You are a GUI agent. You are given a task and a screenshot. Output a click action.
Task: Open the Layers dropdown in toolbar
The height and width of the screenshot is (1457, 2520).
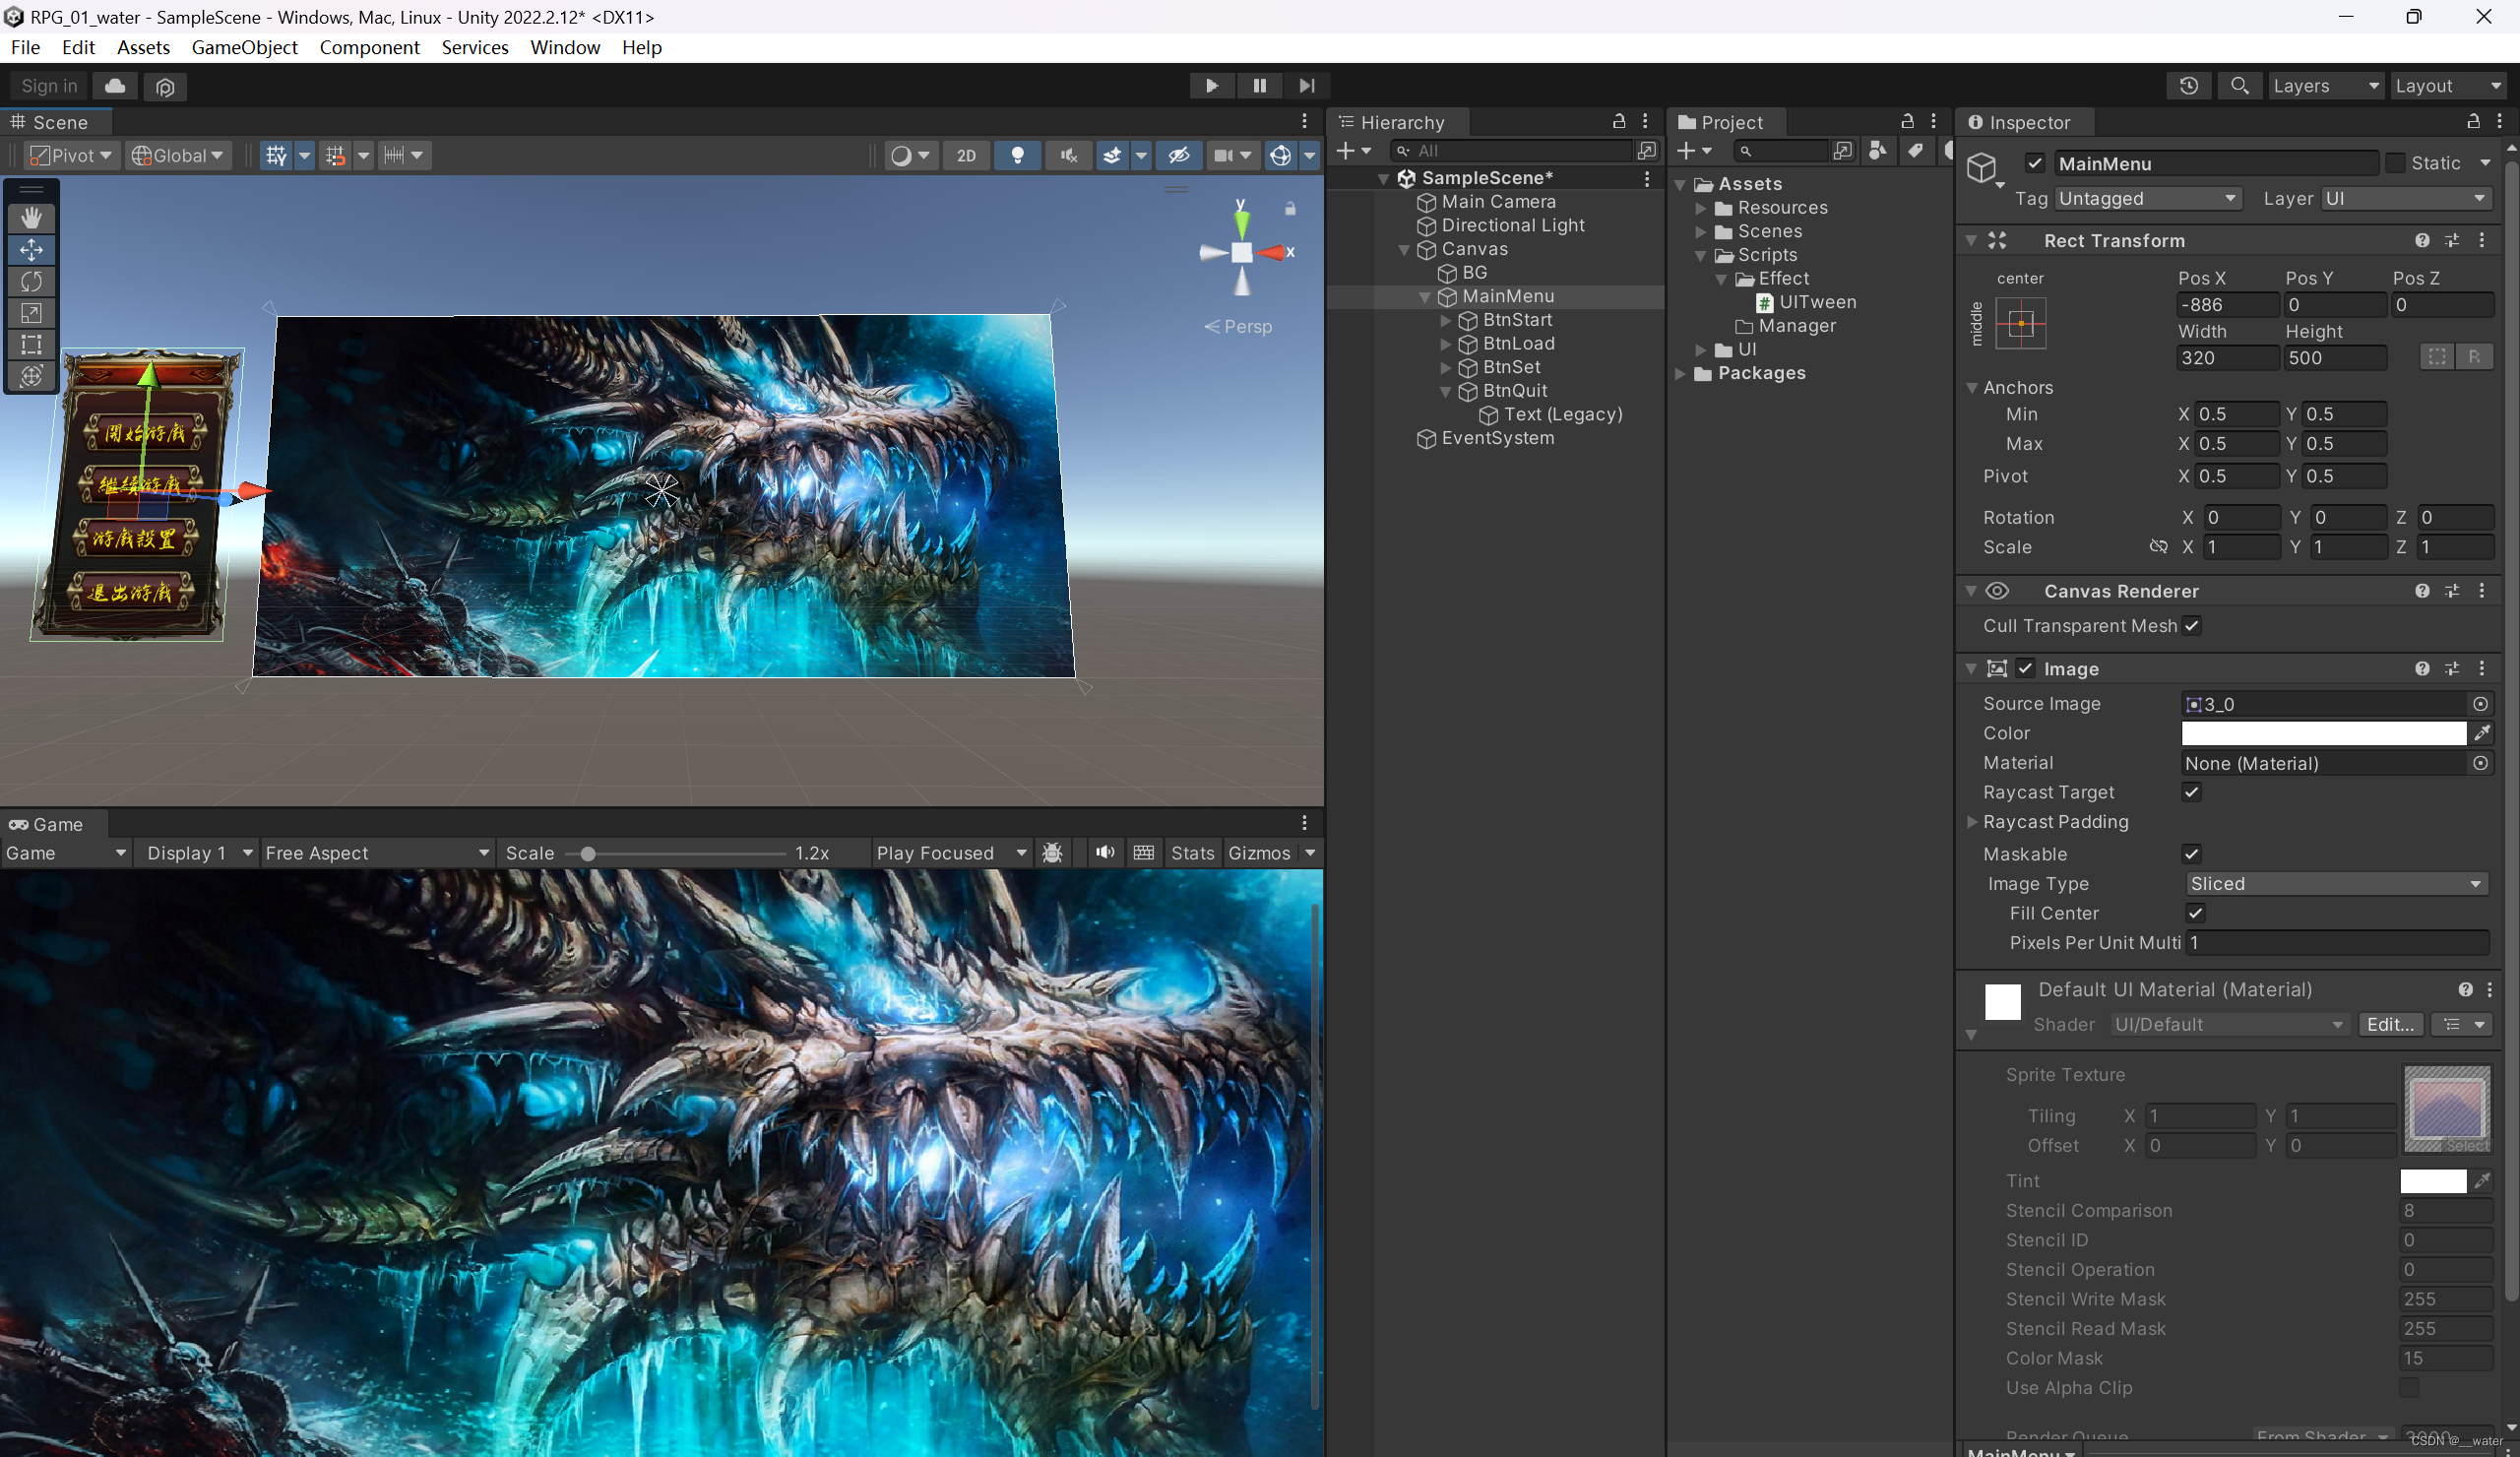(2325, 86)
